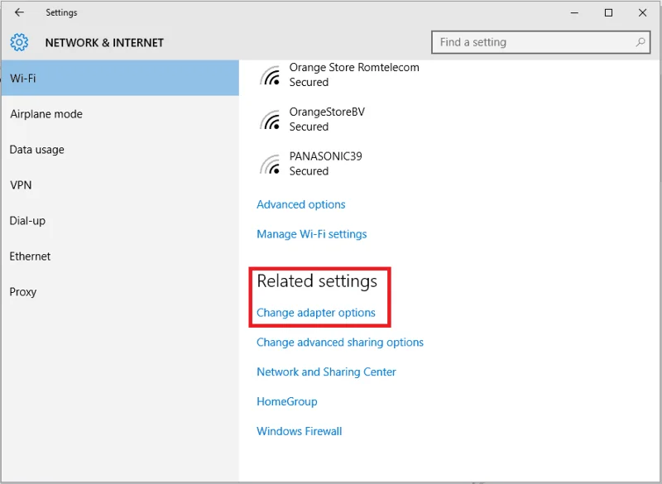662x484 pixels.
Task: Open the Proxy section
Action: (120, 291)
